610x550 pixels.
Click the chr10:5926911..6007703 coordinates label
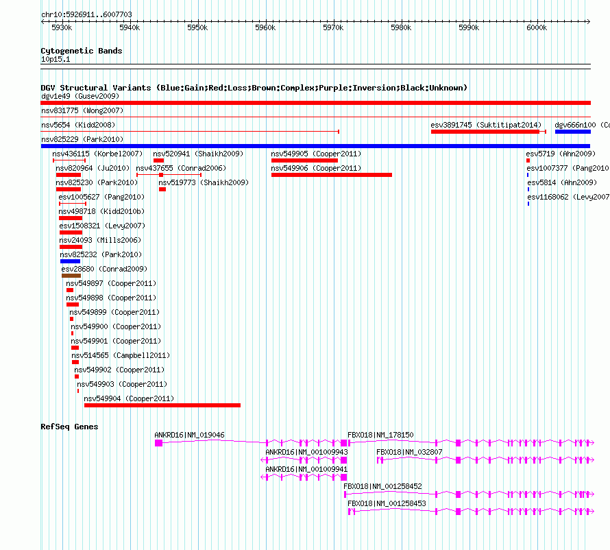pos(86,14)
